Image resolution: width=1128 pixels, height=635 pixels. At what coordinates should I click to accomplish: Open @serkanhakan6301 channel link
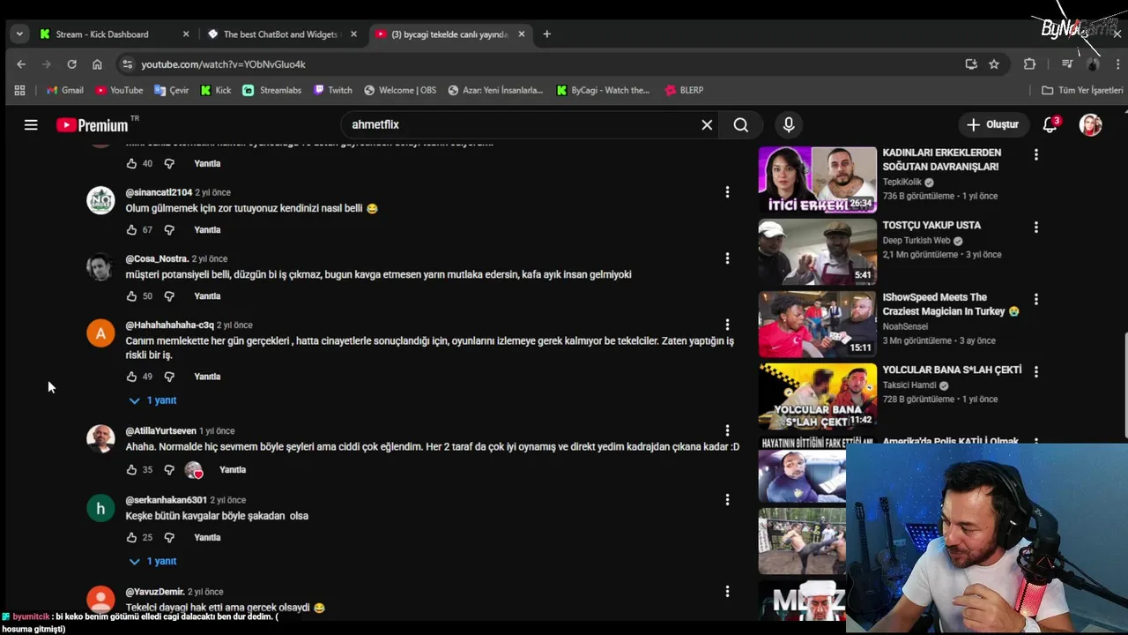point(166,500)
